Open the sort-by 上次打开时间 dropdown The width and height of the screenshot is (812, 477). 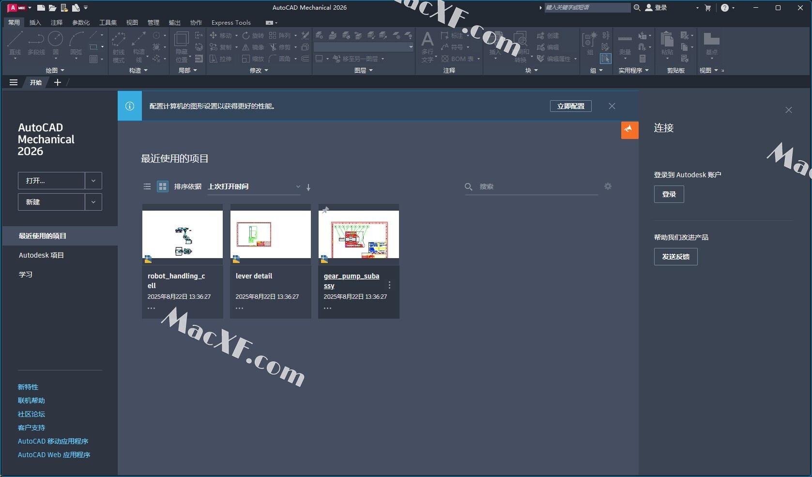click(254, 186)
